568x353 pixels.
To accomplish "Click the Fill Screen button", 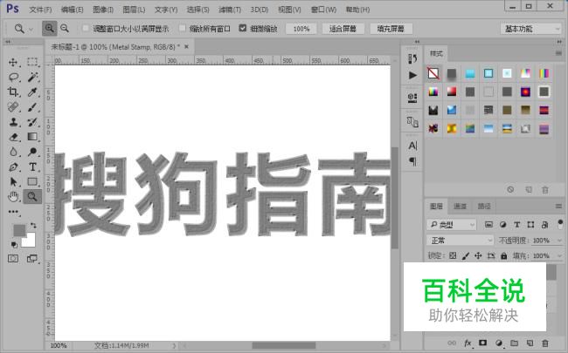I will pos(391,29).
